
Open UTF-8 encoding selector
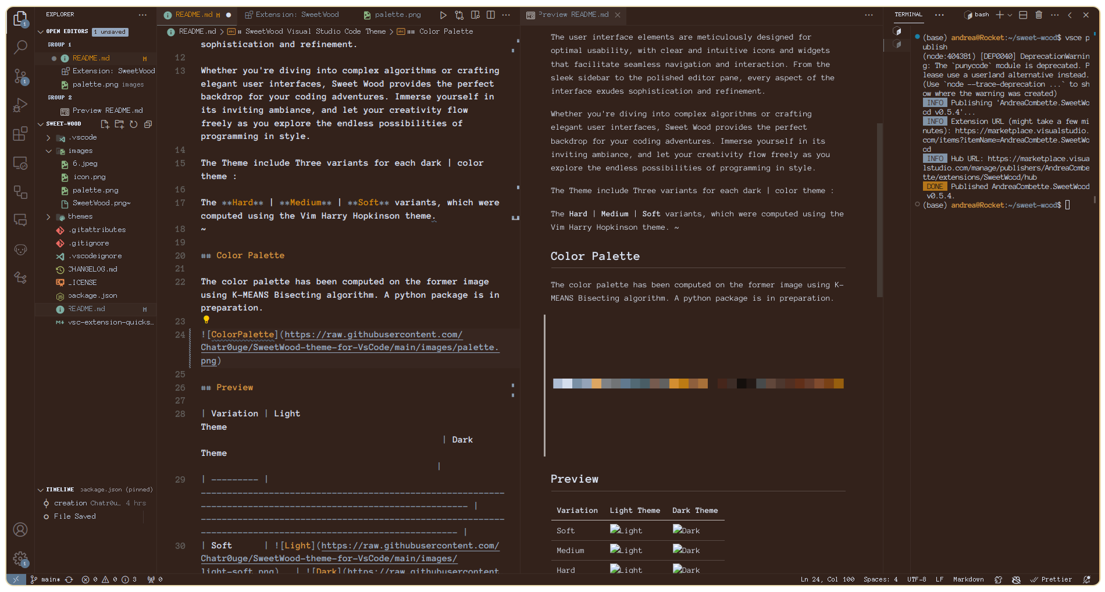(917, 580)
